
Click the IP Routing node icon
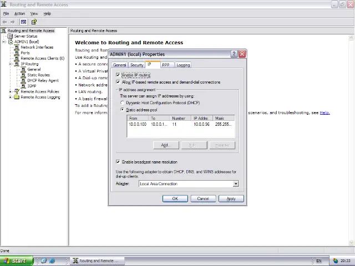(17, 64)
